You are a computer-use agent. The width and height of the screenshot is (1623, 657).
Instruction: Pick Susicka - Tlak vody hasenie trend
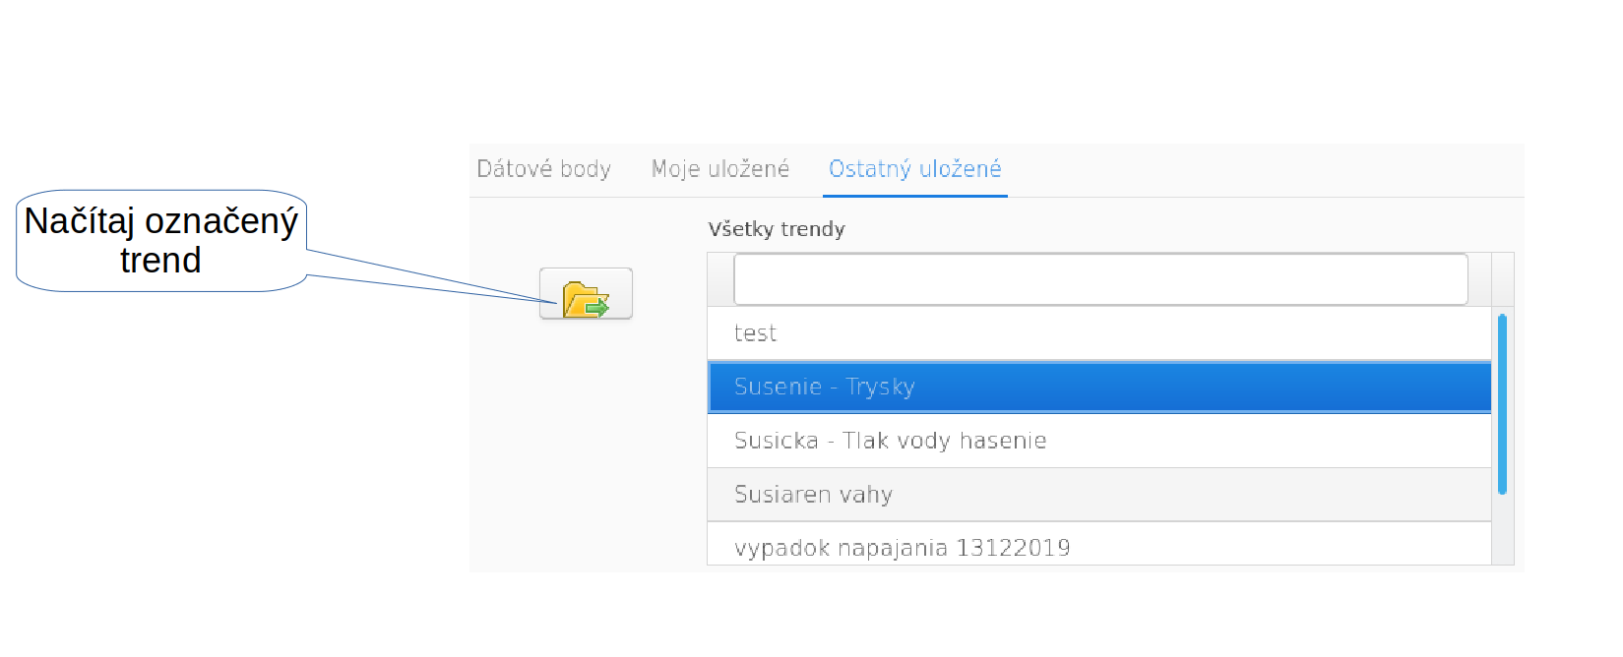[x=890, y=441]
